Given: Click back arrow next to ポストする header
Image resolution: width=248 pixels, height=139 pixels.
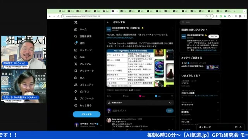Looking at the screenshot, I should [108, 22].
